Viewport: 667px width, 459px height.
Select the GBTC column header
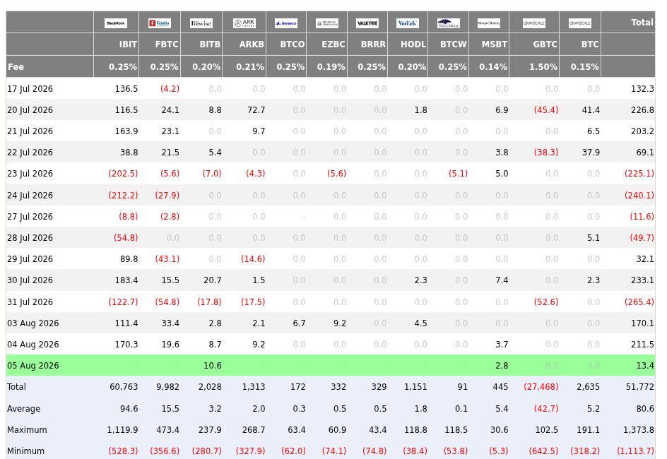tap(545, 44)
